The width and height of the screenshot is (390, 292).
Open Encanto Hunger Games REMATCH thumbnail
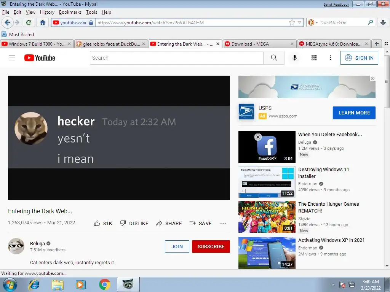click(267, 217)
